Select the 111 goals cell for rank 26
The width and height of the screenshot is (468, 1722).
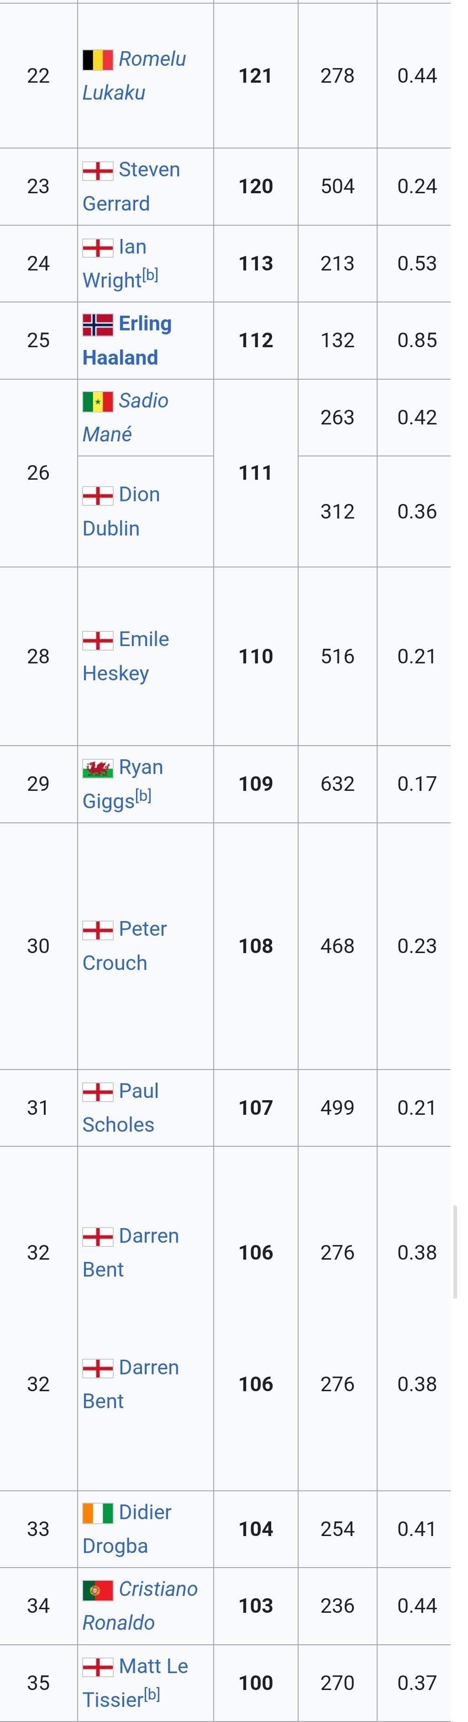[x=256, y=473]
